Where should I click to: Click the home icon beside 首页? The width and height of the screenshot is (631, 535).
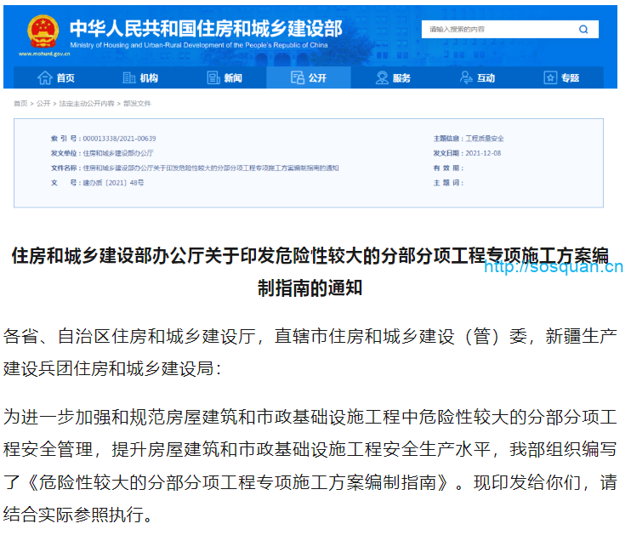coord(45,77)
